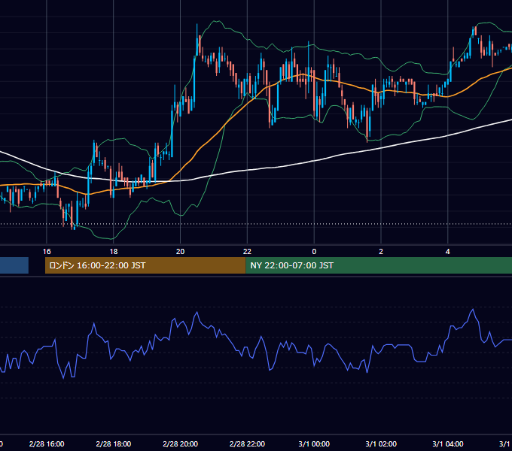Click the blue session bar before ロンドン

point(14,265)
